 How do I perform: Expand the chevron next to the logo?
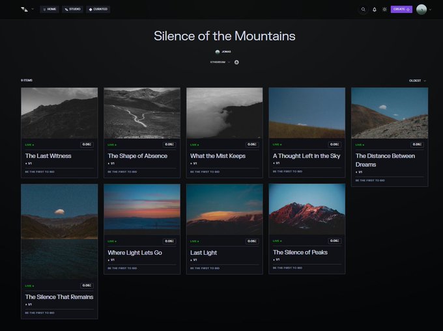[x=33, y=9]
